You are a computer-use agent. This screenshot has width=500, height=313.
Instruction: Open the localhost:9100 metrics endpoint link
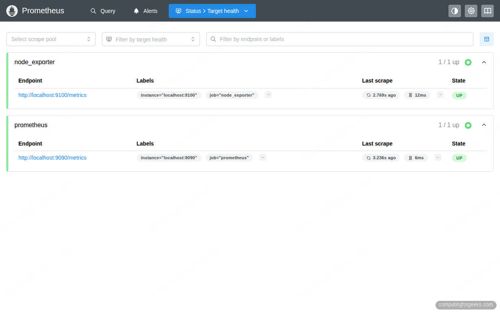click(52, 95)
